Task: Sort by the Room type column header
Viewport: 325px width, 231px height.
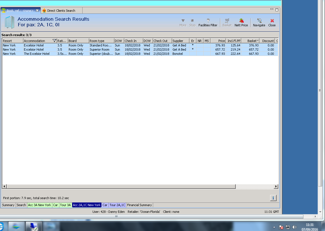Action: point(102,41)
